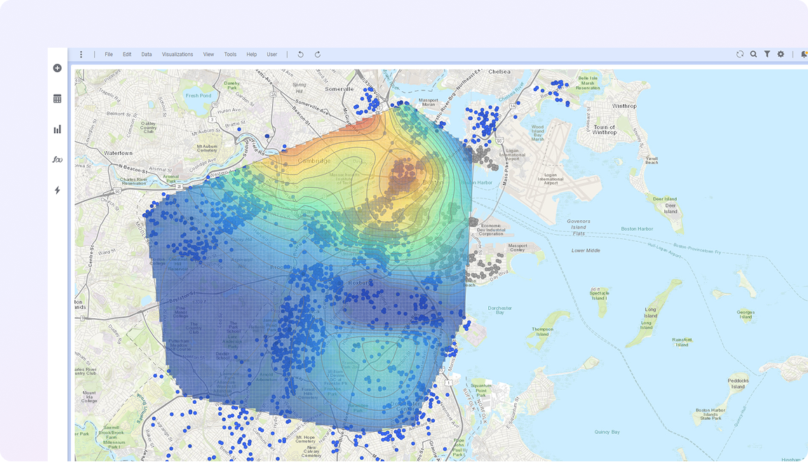This screenshot has width=808, height=462.
Task: Open settings via the gear icon
Action: tap(781, 54)
